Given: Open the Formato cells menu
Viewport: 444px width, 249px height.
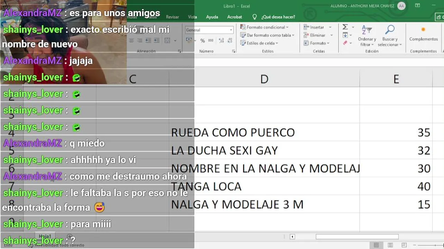Looking at the screenshot, I should coord(316,43).
